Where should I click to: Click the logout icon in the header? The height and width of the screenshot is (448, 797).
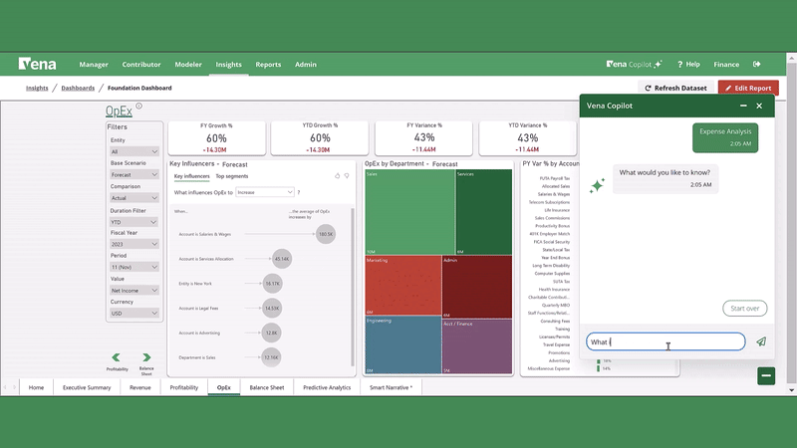(757, 64)
